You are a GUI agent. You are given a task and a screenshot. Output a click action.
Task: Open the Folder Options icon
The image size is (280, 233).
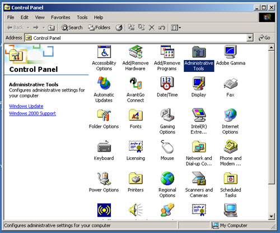pos(104,115)
